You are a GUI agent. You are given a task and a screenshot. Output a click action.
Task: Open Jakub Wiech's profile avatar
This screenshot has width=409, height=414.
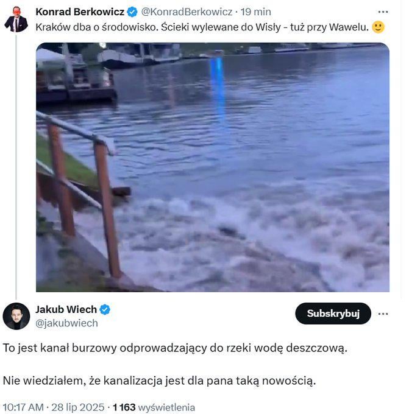click(16, 316)
